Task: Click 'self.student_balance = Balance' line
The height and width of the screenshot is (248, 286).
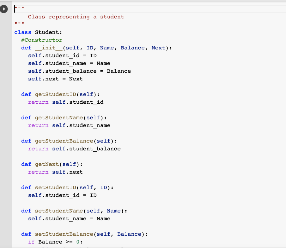Action: [80, 71]
